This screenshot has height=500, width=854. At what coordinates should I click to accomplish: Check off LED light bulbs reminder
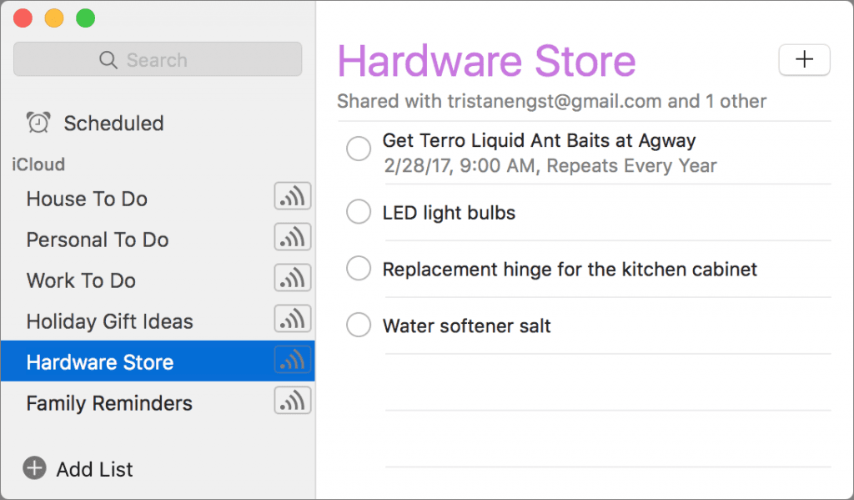click(x=359, y=212)
